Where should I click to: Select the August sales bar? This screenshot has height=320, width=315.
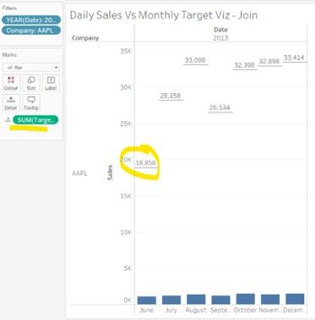[196, 300]
